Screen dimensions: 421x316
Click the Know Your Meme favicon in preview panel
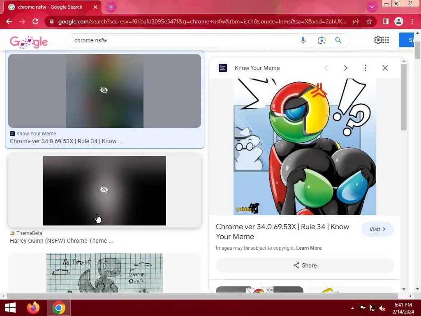222,68
